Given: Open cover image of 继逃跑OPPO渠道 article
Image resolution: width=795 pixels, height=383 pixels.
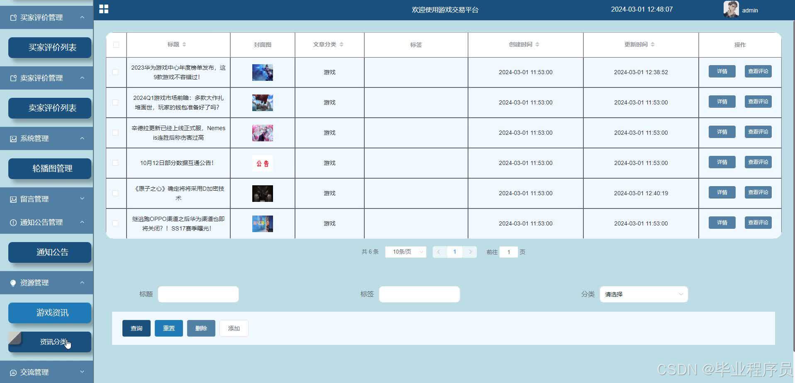Looking at the screenshot, I should coord(263,224).
